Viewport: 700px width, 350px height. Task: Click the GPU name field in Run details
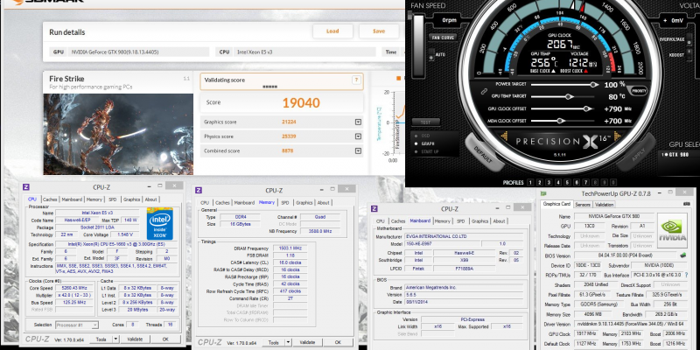coord(140,52)
